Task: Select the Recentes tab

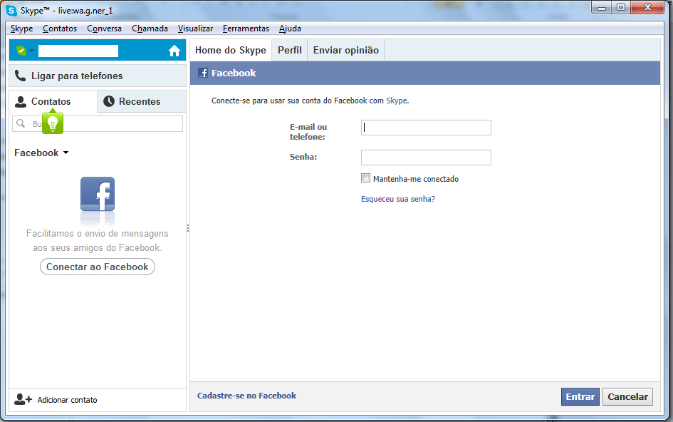Action: [142, 101]
